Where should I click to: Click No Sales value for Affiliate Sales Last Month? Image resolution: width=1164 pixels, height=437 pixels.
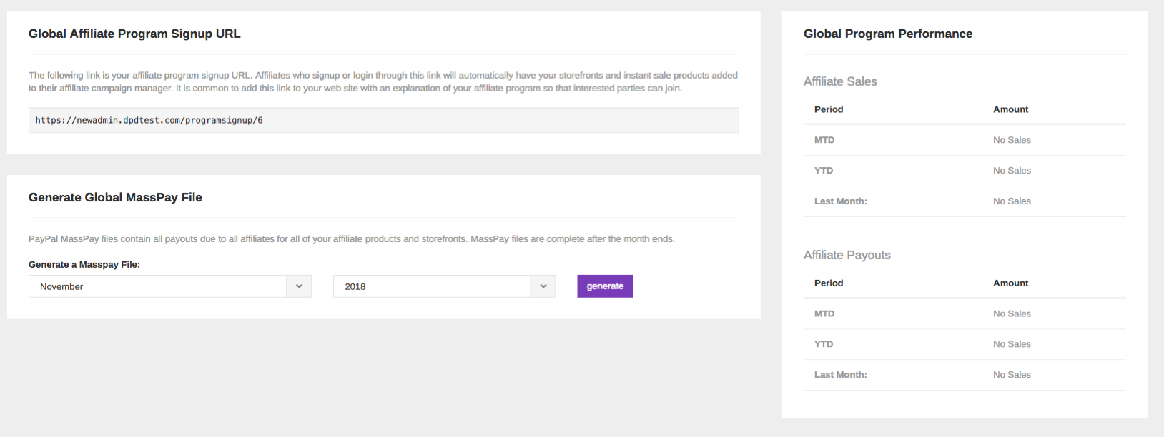tap(1012, 201)
